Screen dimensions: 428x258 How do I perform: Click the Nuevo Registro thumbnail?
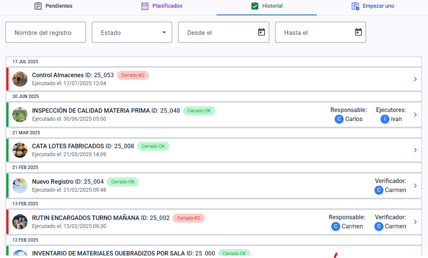[x=20, y=186]
